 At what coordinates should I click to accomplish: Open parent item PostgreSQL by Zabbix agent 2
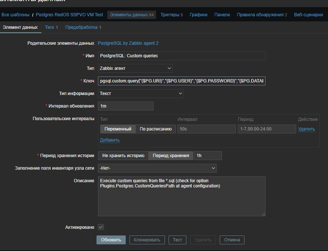128,43
